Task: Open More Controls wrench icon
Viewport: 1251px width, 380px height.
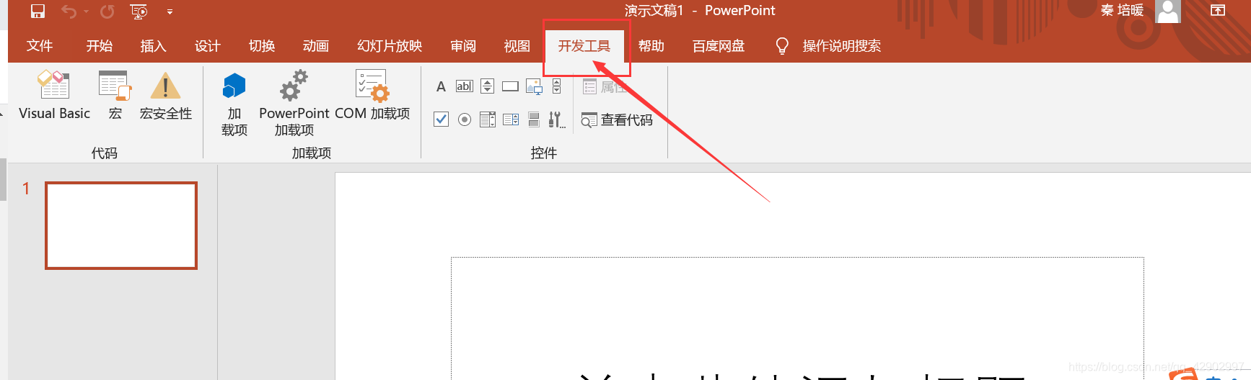Action: pos(556,119)
